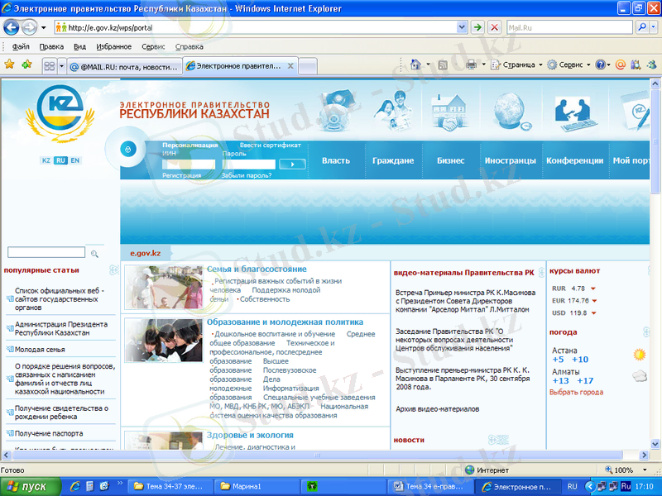Screen dimensions: 662x496
Task: Open Образование и молодежная политика section
Action: 285,322
